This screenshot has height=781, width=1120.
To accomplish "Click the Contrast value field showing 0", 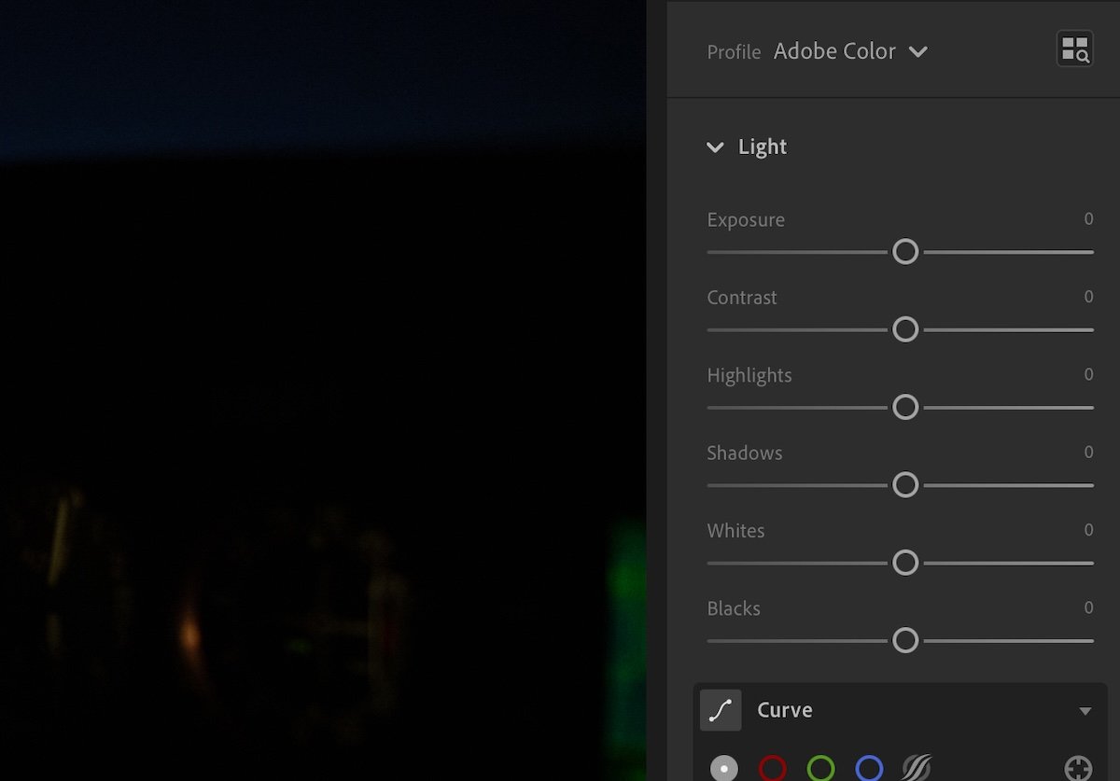I will coord(1087,297).
